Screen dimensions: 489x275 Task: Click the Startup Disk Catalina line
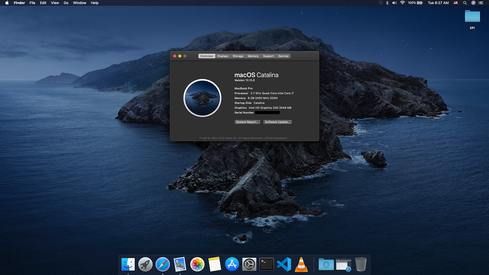[249, 103]
